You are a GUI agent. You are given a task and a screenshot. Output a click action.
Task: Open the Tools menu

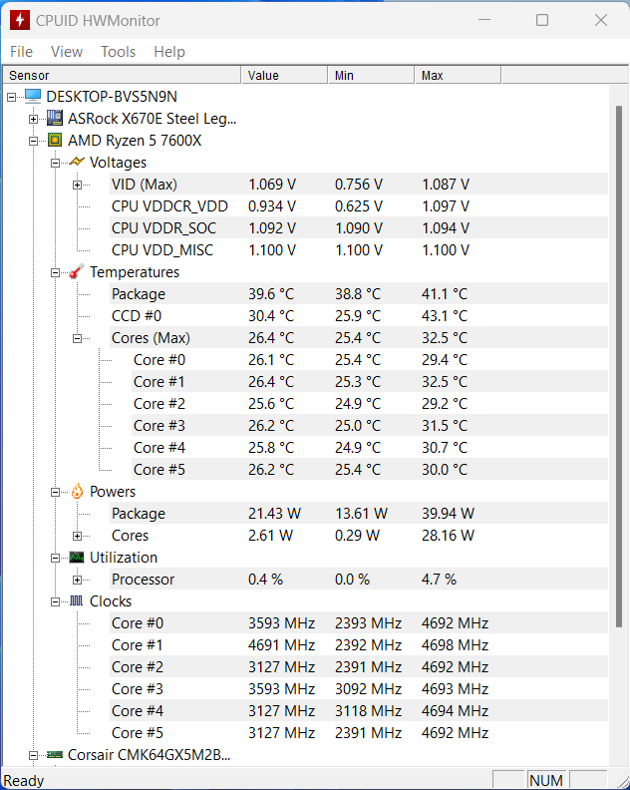point(118,52)
